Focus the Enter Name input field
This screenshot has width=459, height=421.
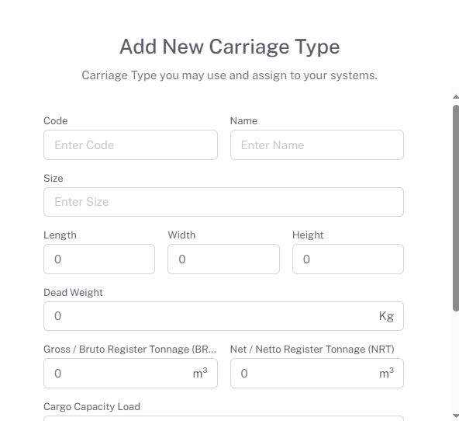click(x=317, y=144)
